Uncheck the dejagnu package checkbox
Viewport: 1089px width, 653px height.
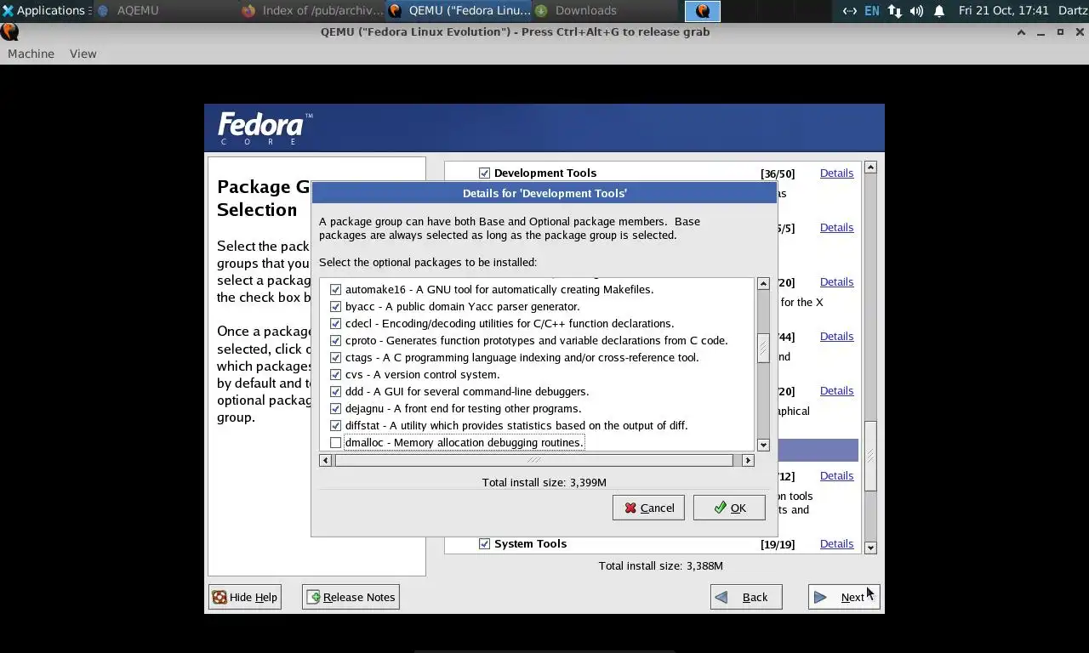pyautogui.click(x=335, y=408)
